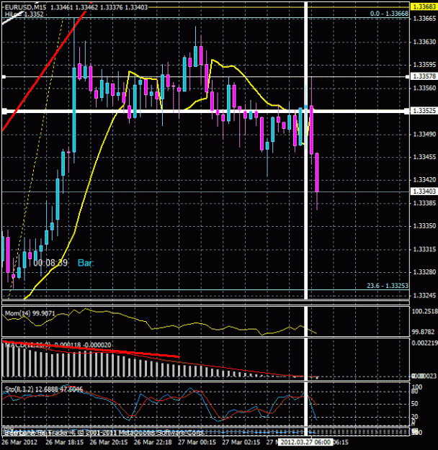438x450 pixels.
Task: Click the 1.33595 price axis value
Action: point(424,65)
